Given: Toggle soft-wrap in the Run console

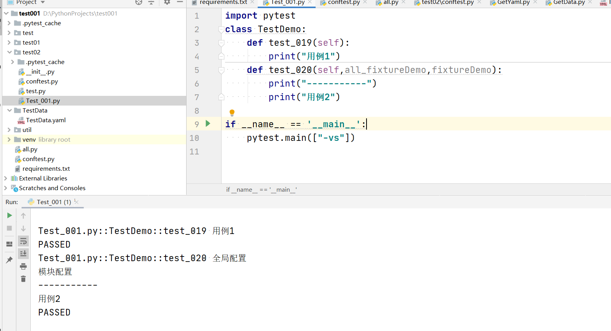Looking at the screenshot, I should tap(23, 241).
